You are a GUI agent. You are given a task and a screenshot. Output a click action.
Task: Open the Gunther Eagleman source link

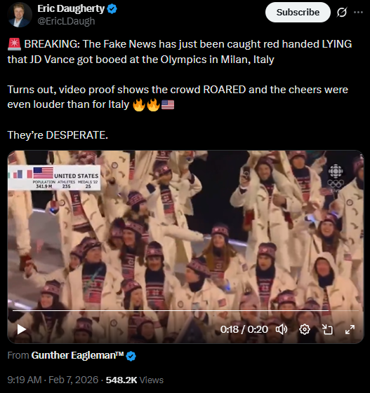(x=78, y=355)
